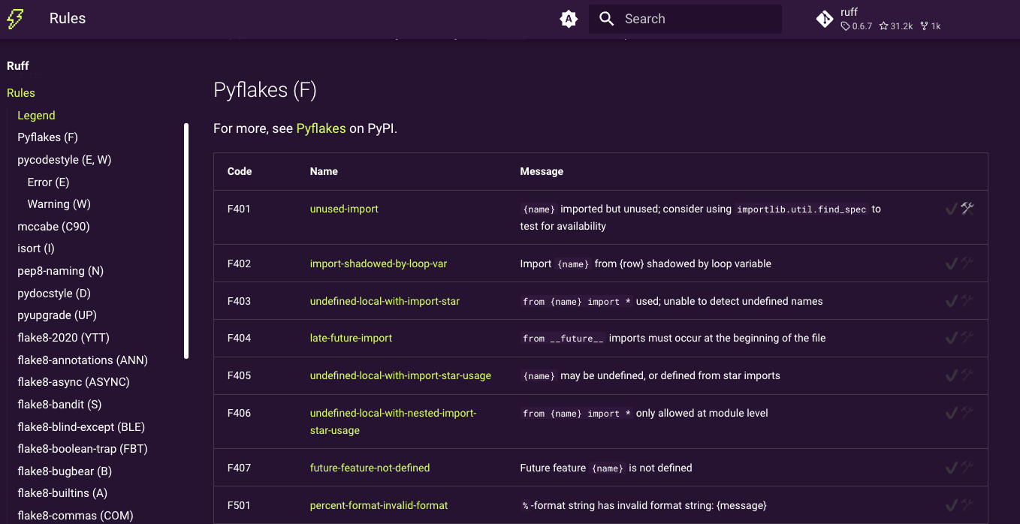Jump to Error (E) sidebar sub-item
The image size is (1020, 524).
[x=48, y=182]
